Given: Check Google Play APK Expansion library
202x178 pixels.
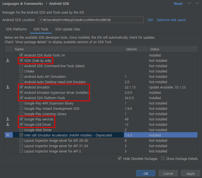Looking at the screenshot, I should click(21, 103).
